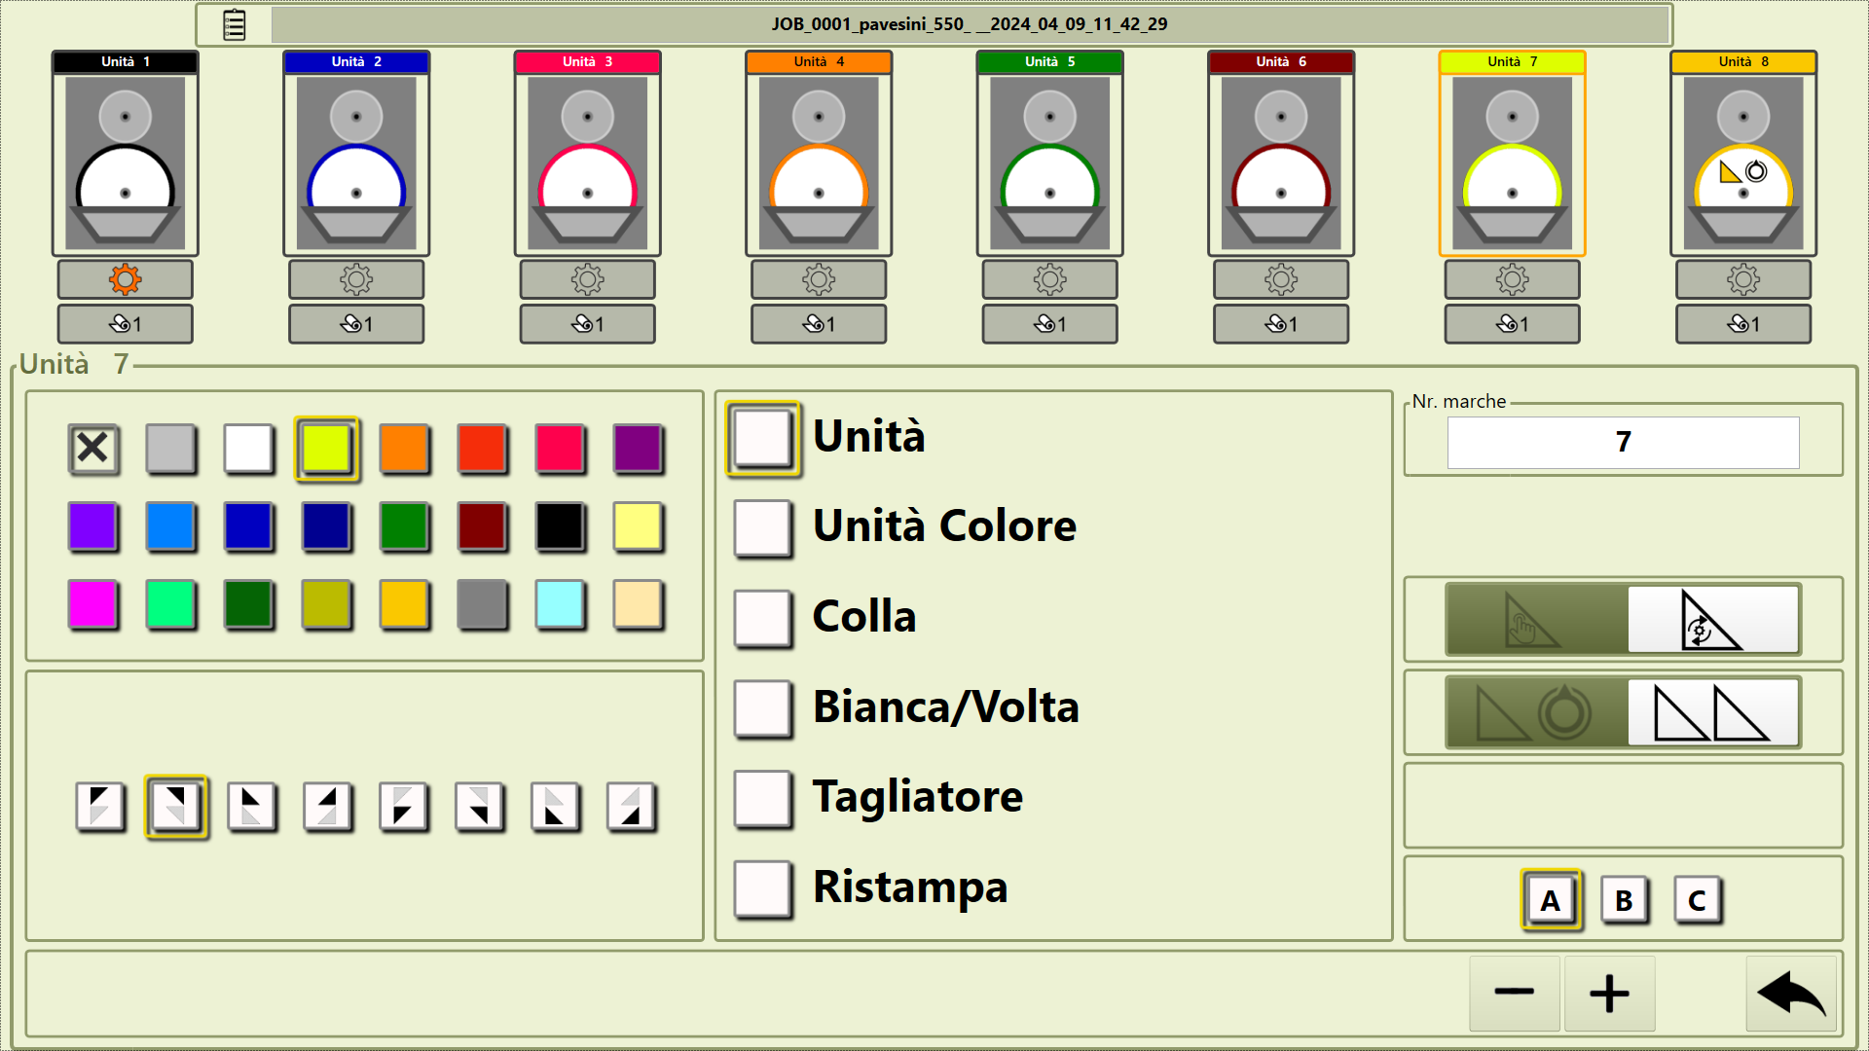Click the back arrow button
The width and height of the screenshot is (1869, 1051).
click(1790, 994)
